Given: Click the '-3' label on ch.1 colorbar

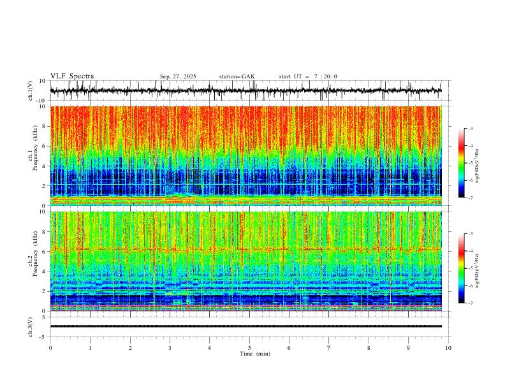Looking at the screenshot, I should 470,128.
